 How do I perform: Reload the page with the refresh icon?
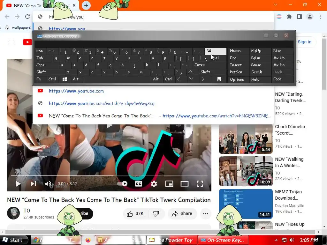point(27,17)
